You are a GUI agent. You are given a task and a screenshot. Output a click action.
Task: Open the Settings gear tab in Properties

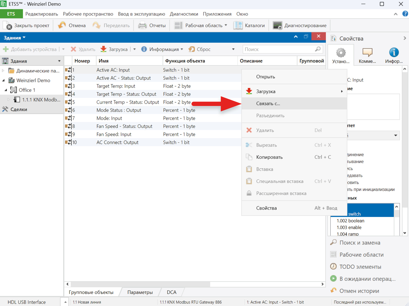tap(341, 55)
